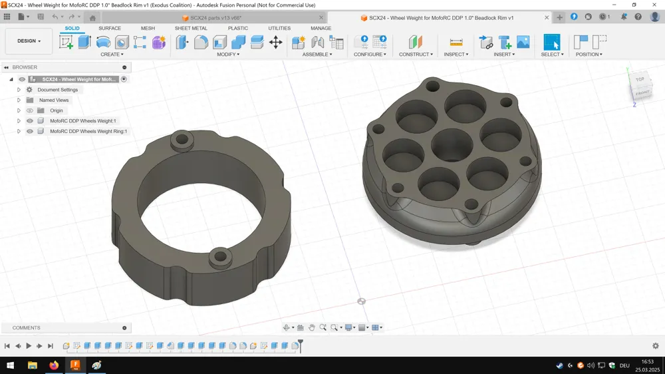Image resolution: width=665 pixels, height=374 pixels.
Task: Open the CREATE dropdown menu
Action: tap(112, 55)
